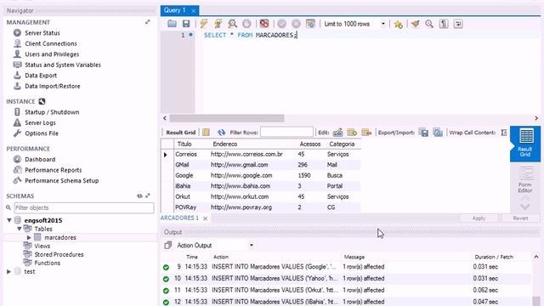544x306 pixels.
Task: Commit the transaction icon
Action: click(x=281, y=24)
